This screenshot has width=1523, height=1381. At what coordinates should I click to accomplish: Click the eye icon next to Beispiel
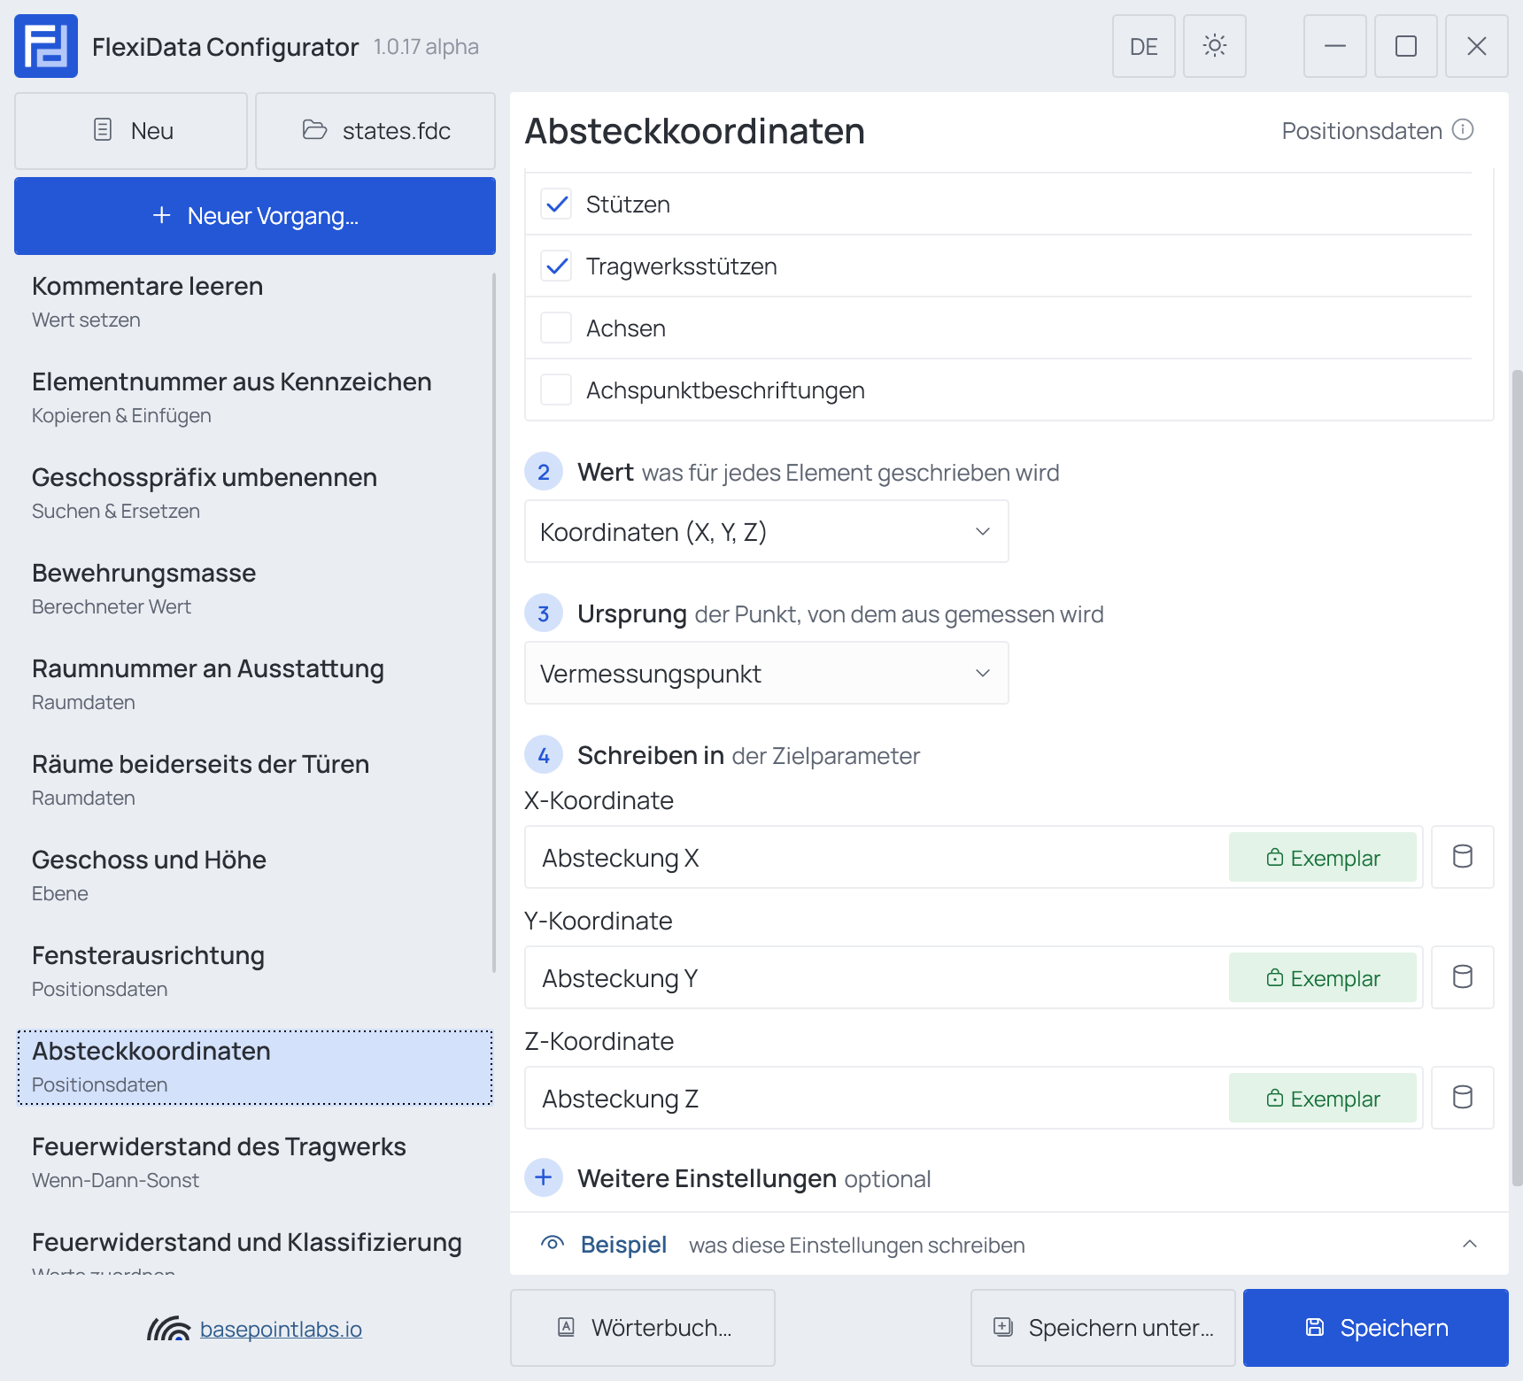coord(553,1244)
